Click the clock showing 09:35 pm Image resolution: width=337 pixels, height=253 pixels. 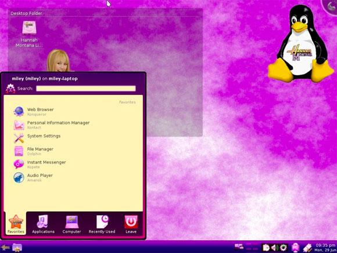tap(325, 248)
